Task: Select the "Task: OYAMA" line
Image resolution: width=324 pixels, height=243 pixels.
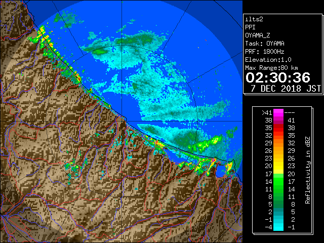Action: [265, 44]
